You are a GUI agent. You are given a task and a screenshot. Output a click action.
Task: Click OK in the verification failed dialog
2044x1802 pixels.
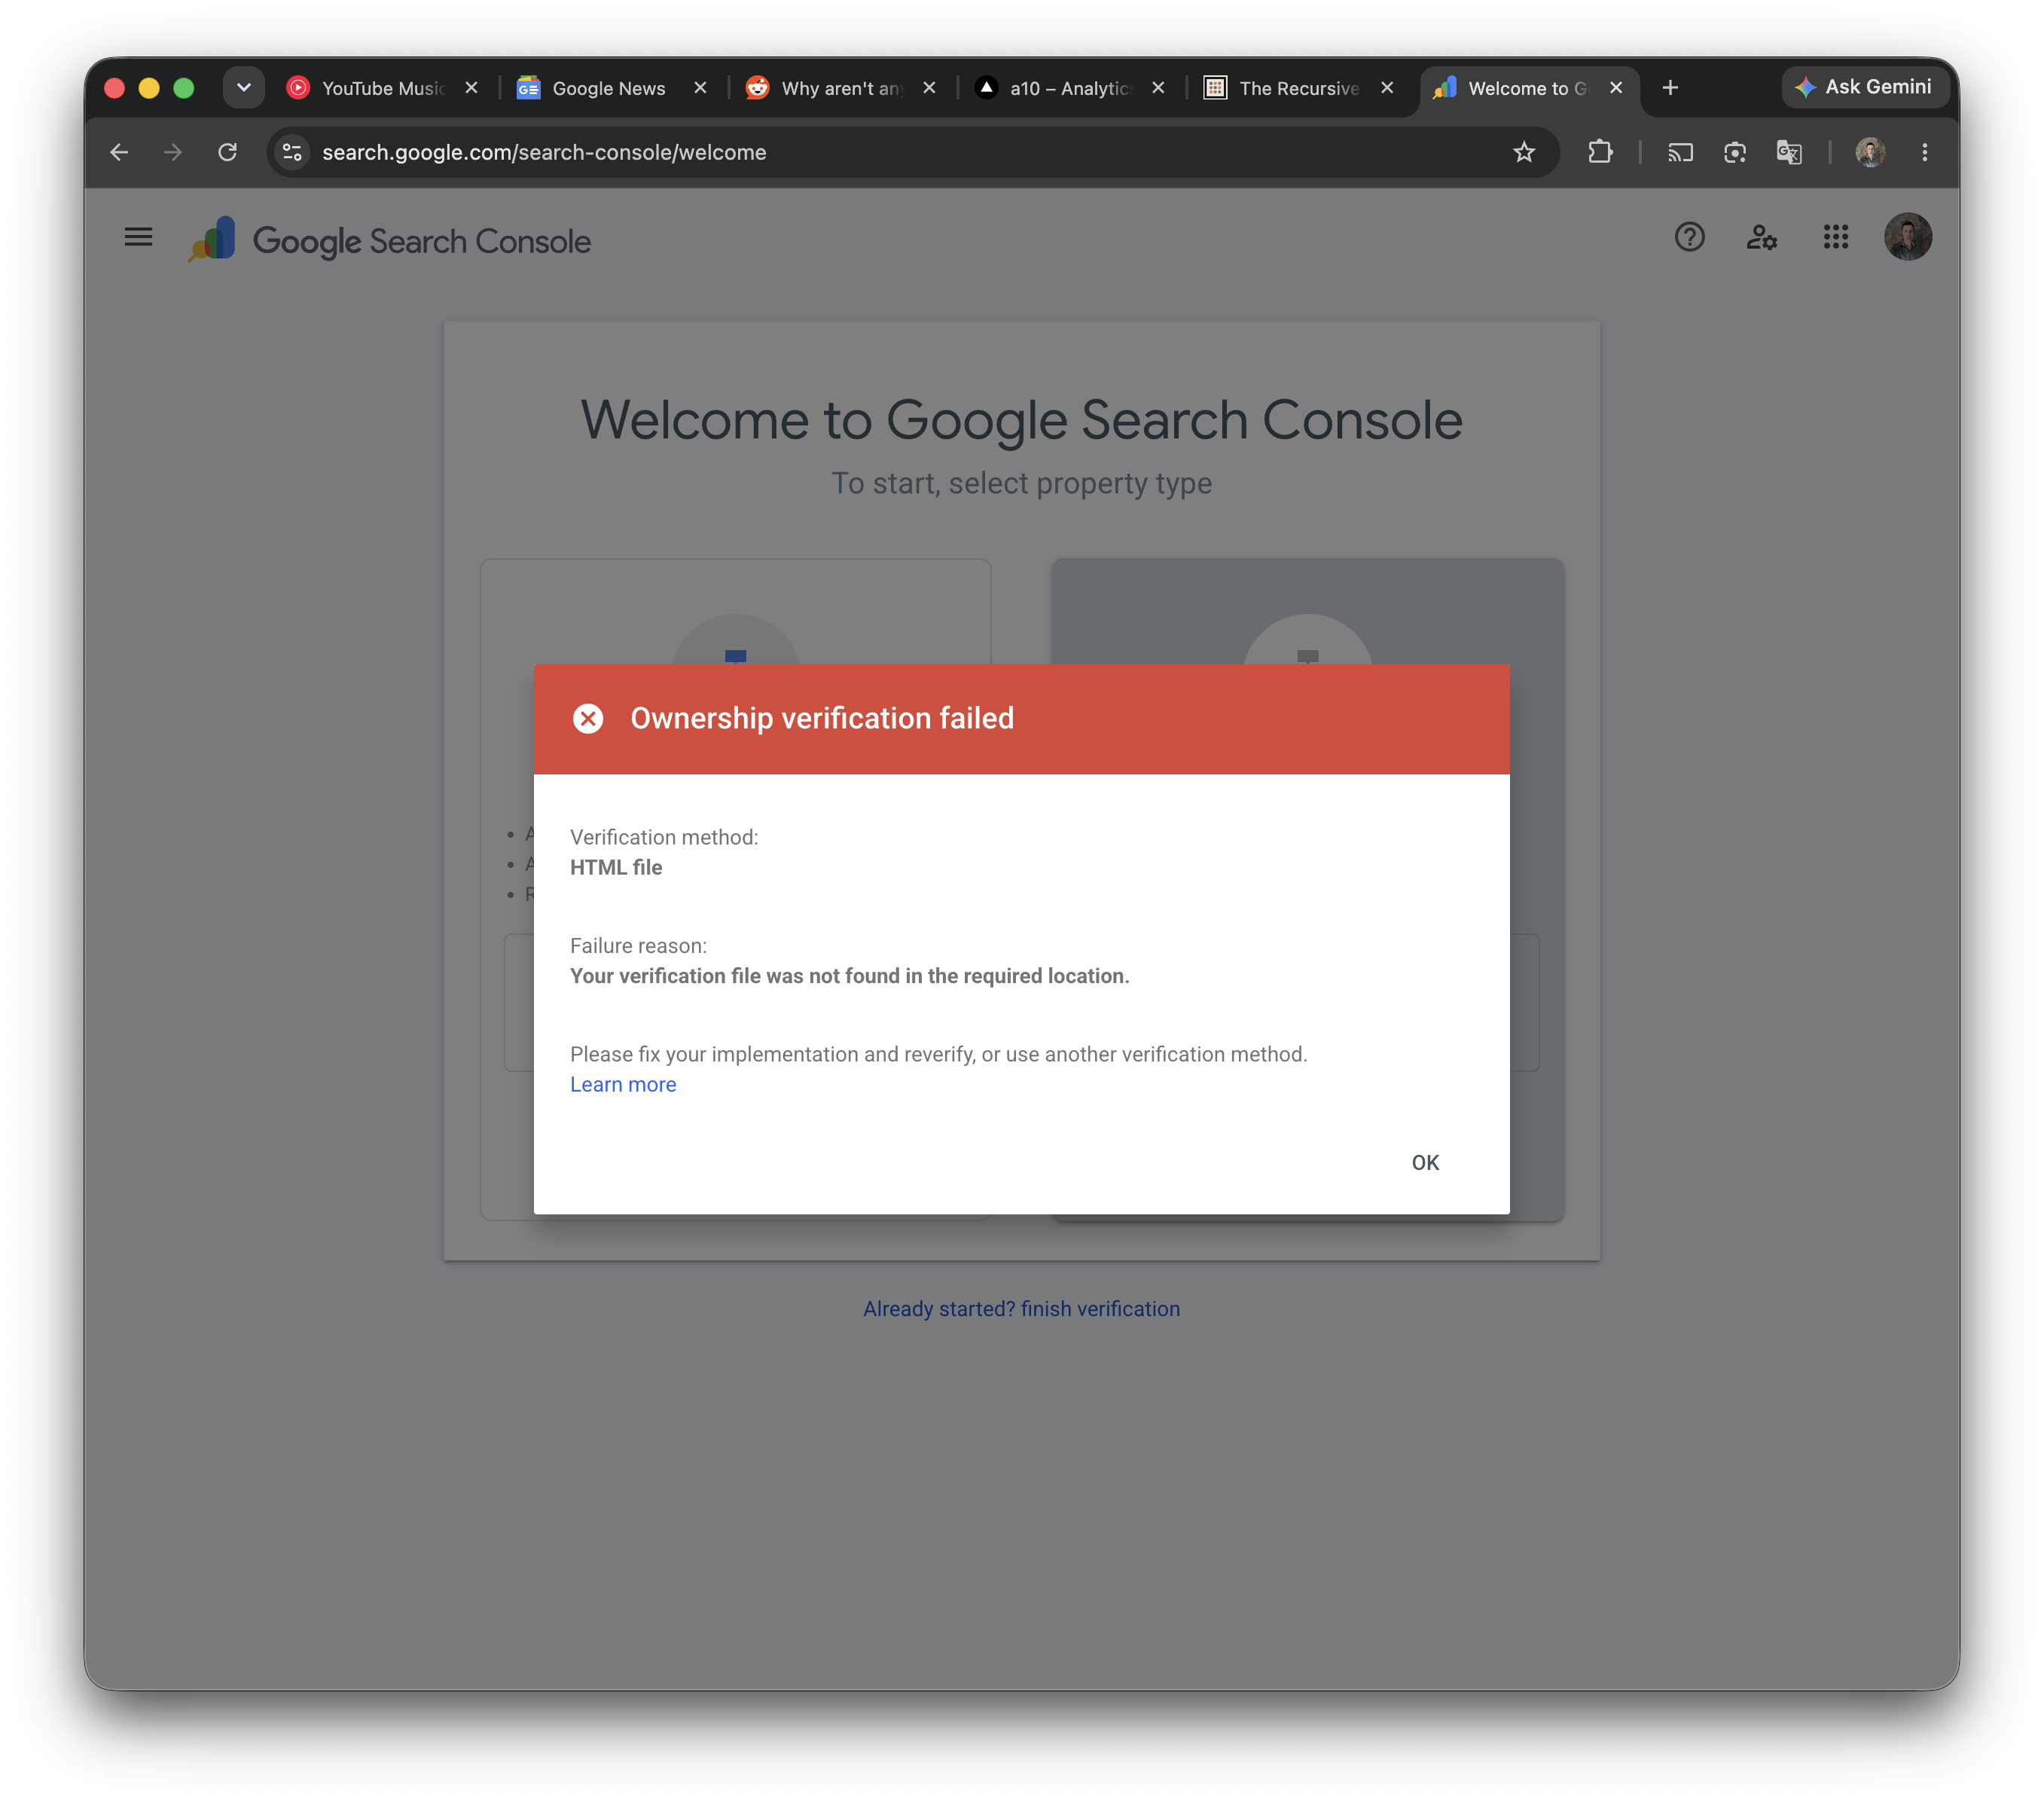point(1424,1162)
